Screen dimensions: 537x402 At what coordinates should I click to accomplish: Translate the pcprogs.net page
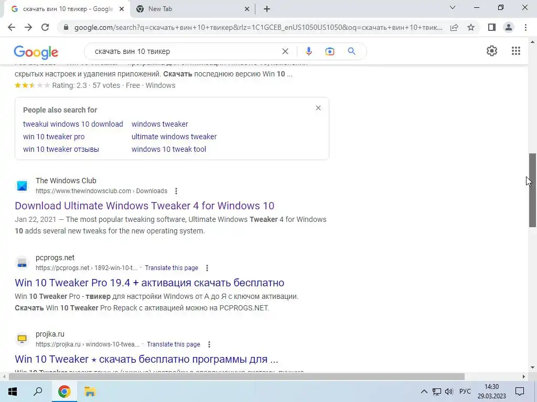point(171,268)
